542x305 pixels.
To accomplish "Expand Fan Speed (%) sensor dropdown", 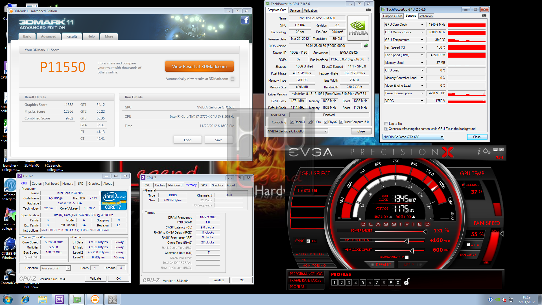I will [422, 47].
